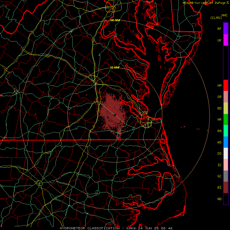Click the radar site center of the BI echo
The width and height of the screenshot is (230, 230).
[116, 115]
